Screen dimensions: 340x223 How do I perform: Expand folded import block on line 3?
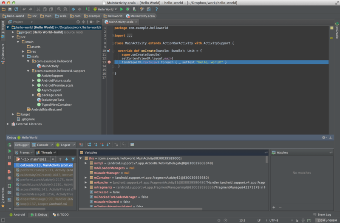click(x=113, y=36)
